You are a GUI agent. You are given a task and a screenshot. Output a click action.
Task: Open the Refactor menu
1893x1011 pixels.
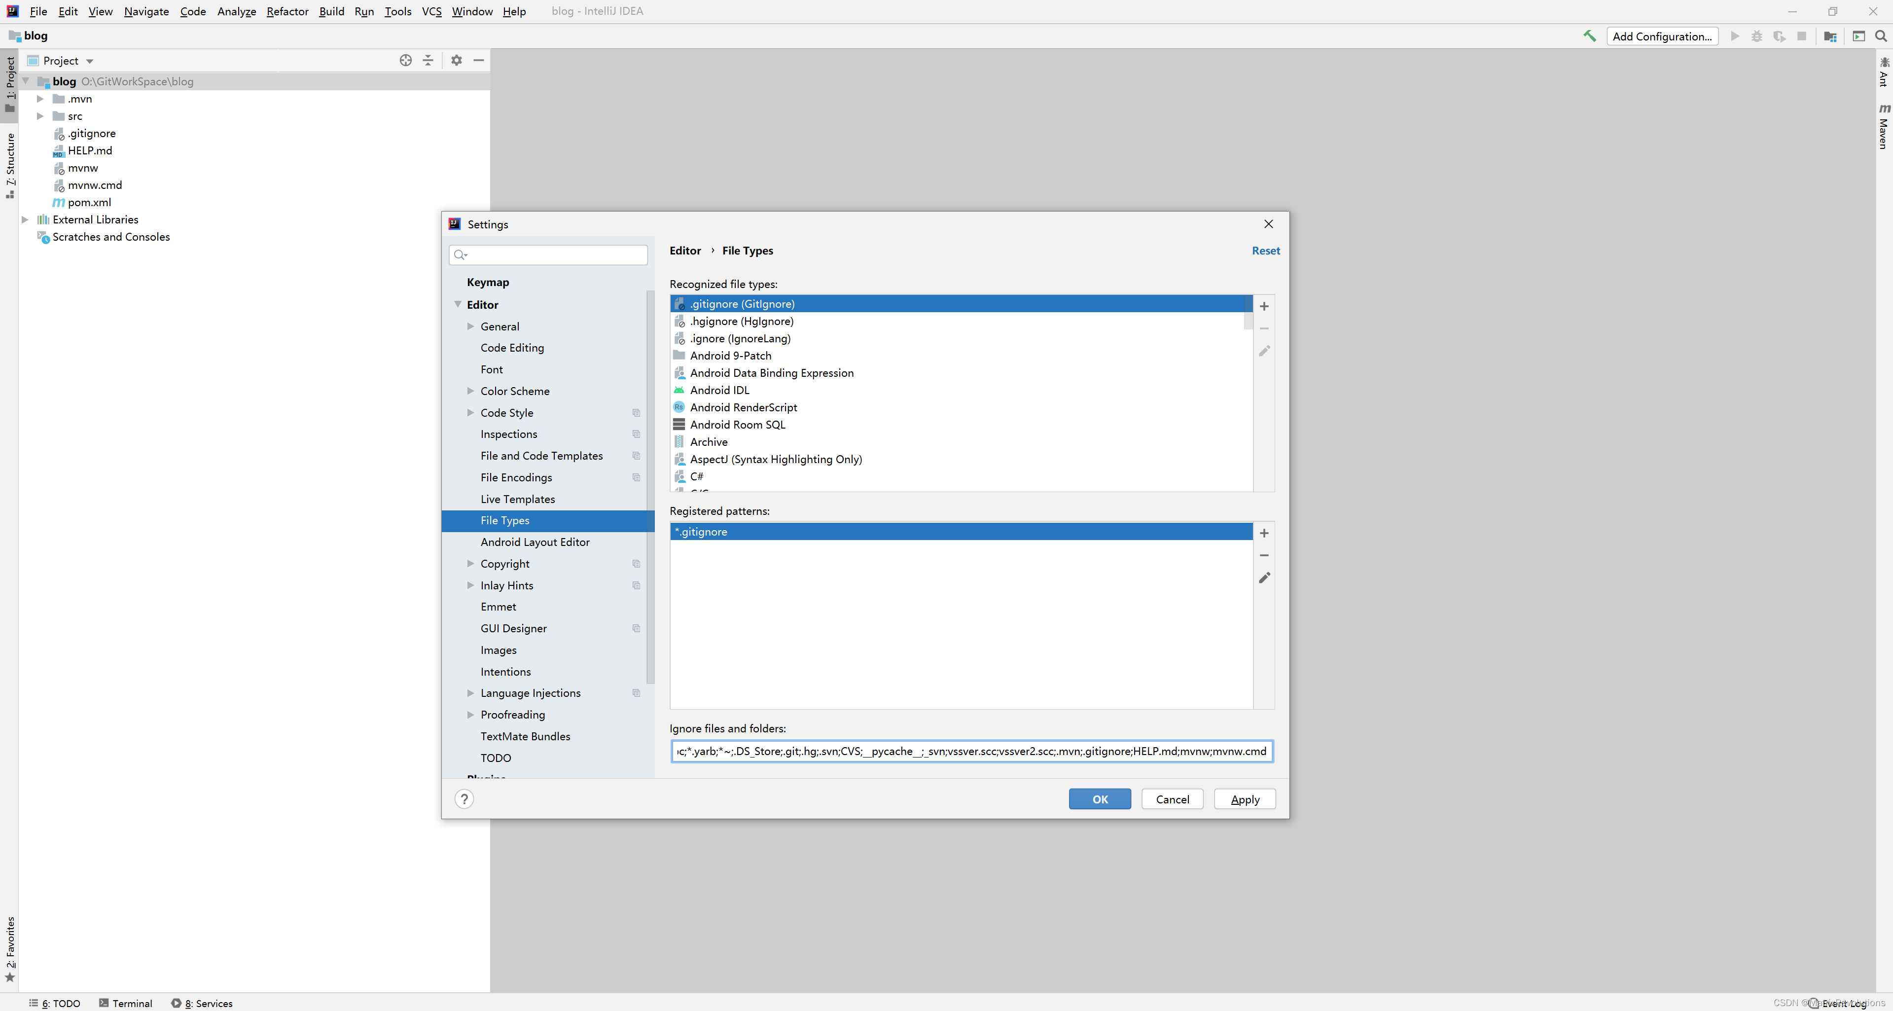[x=286, y=11]
